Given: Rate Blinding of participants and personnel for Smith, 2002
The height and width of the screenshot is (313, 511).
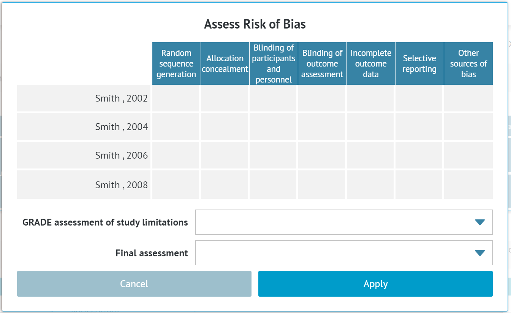Looking at the screenshot, I should click(x=272, y=98).
